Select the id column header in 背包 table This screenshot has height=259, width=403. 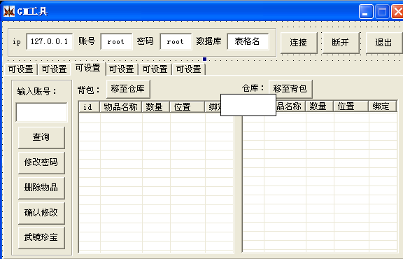[89, 106]
